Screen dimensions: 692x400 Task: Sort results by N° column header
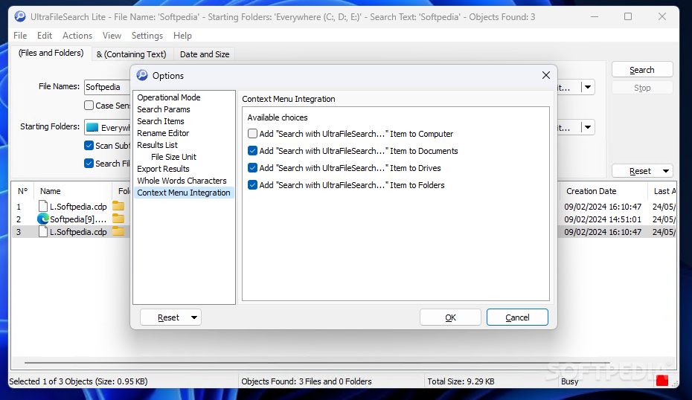pyautogui.click(x=22, y=191)
